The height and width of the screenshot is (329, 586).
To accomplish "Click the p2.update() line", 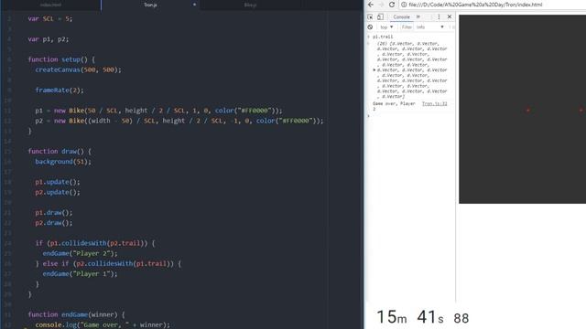I will (x=58, y=192).
